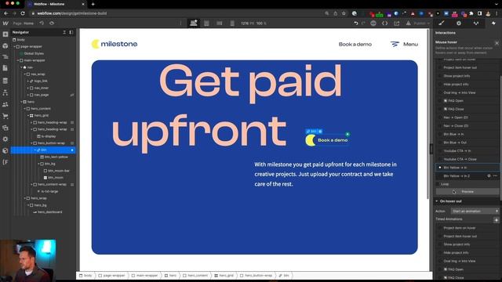Switch to desktop base breakpoint
This screenshot has height=282, width=502.
coord(194,23)
